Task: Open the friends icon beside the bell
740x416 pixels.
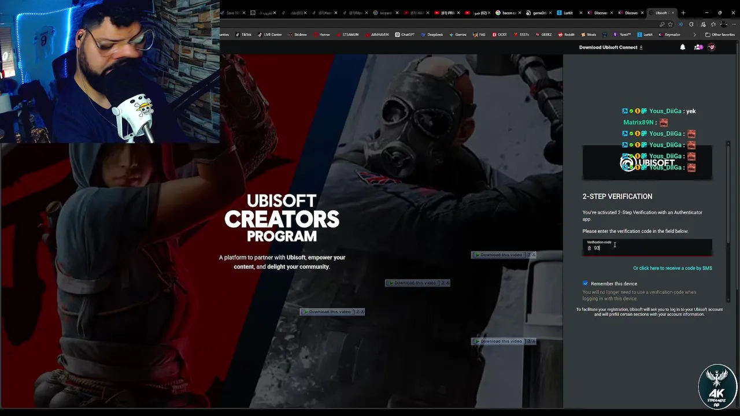Action: click(x=698, y=47)
